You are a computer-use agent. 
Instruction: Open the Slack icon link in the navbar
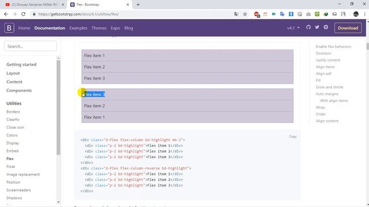[326, 27]
